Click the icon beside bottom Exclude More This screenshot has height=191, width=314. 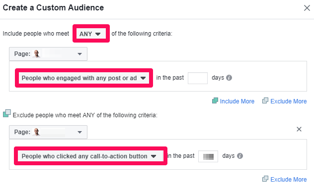[265, 179]
